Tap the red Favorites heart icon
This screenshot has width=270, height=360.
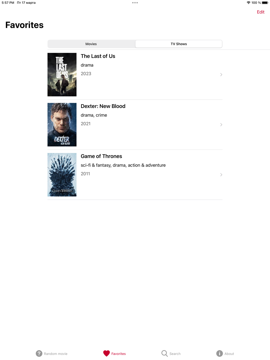coord(106,354)
